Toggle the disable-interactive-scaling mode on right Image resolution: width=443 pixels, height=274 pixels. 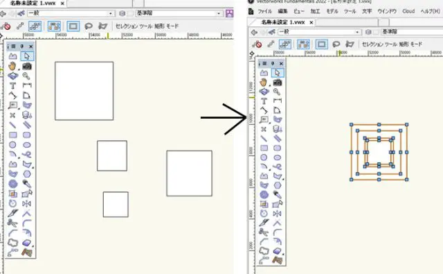pos(257,44)
